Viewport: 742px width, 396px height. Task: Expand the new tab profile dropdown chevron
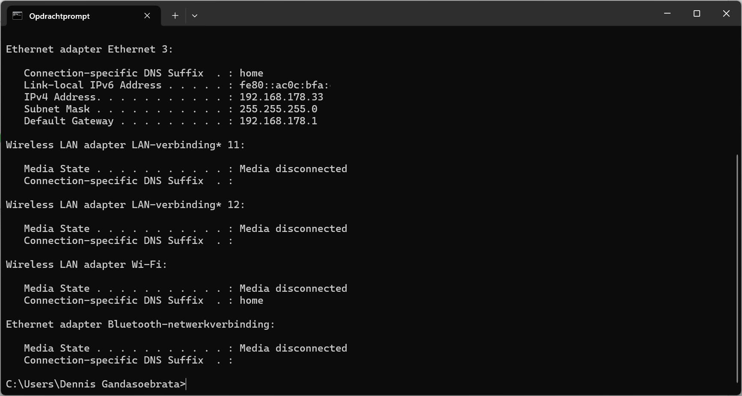pyautogui.click(x=195, y=16)
